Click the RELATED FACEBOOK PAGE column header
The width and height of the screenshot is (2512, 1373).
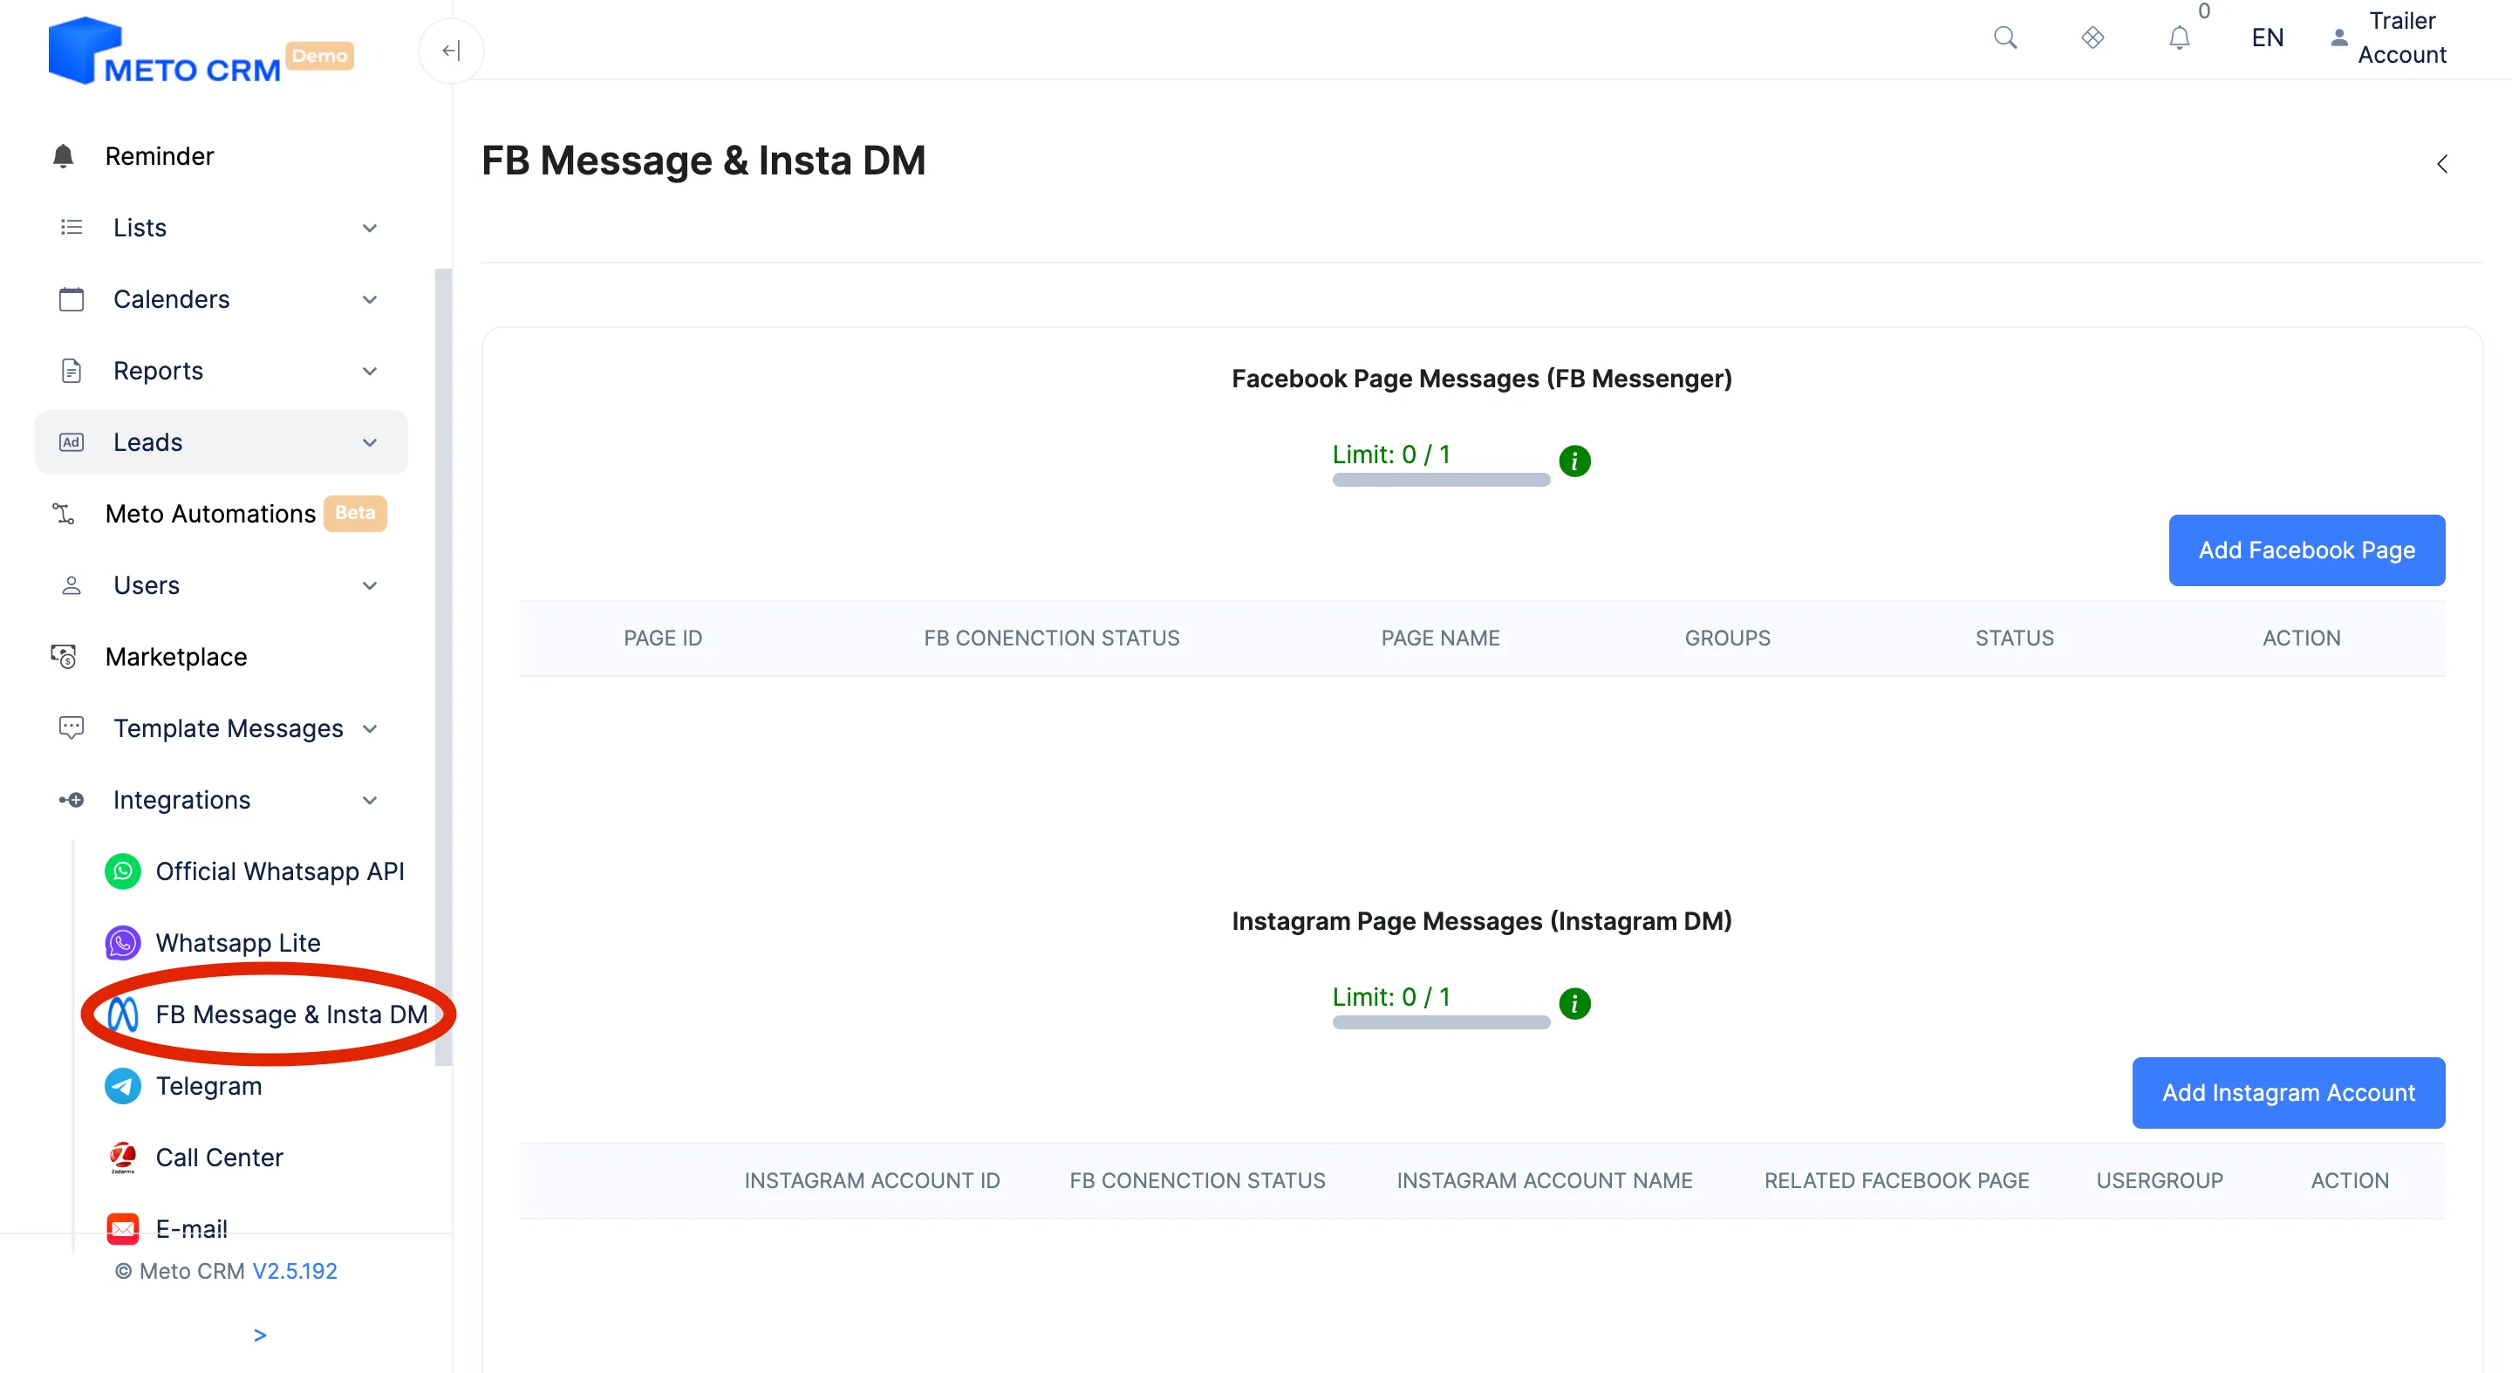pyautogui.click(x=1895, y=1180)
